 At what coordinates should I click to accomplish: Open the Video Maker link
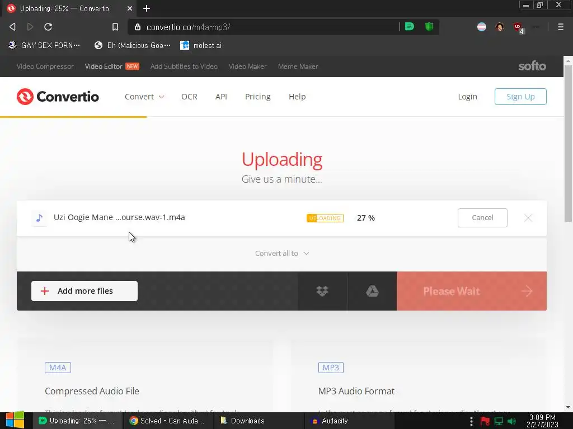pos(247,66)
